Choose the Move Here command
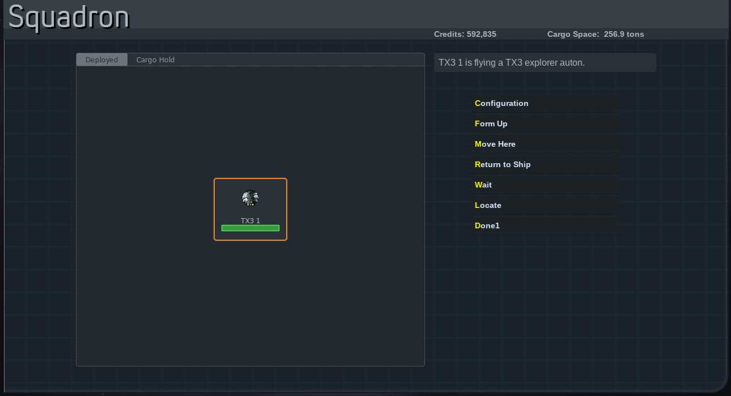Screen dimensions: 731x396 (x=546, y=144)
